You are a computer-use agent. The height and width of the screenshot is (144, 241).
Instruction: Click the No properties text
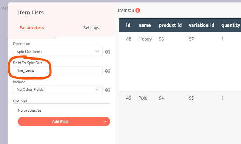click(29, 110)
